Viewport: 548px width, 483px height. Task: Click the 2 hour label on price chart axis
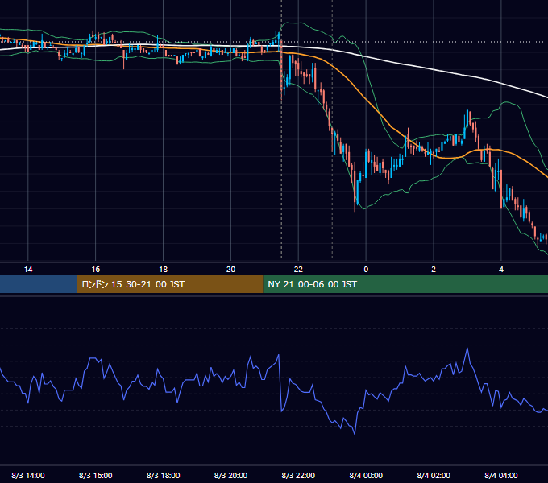[x=434, y=270]
